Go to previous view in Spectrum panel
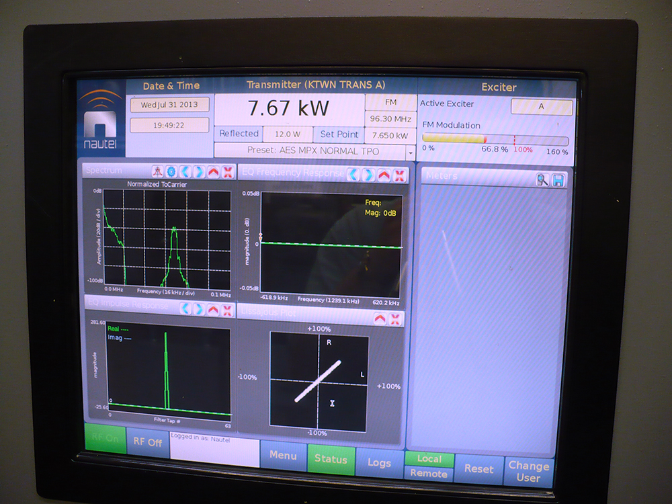672x504 pixels. (185, 172)
